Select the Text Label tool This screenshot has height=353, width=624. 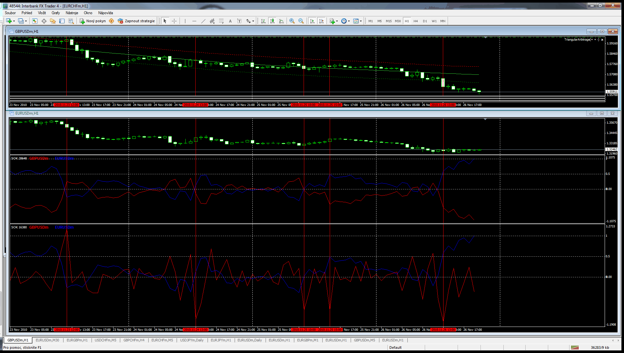pos(239,21)
